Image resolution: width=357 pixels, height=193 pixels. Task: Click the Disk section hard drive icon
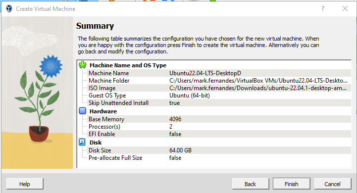[82, 142]
